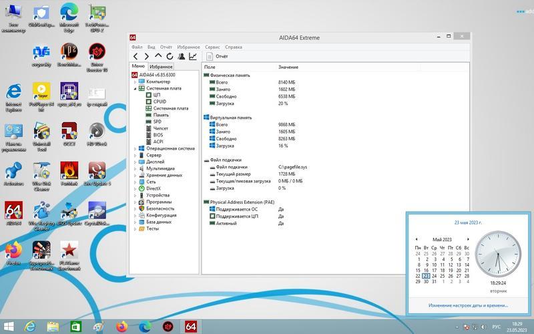
Task: Expand the Операционная система node
Action: click(135, 148)
